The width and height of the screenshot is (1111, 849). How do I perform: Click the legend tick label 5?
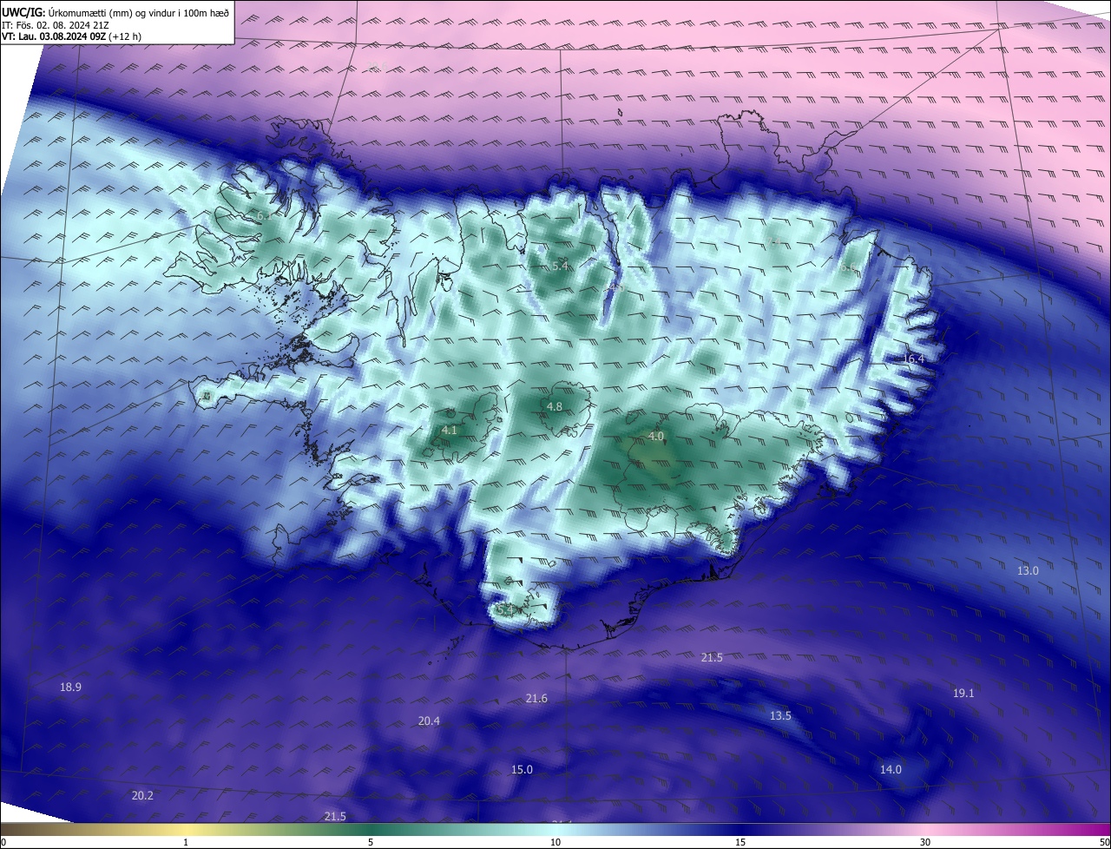point(371,842)
